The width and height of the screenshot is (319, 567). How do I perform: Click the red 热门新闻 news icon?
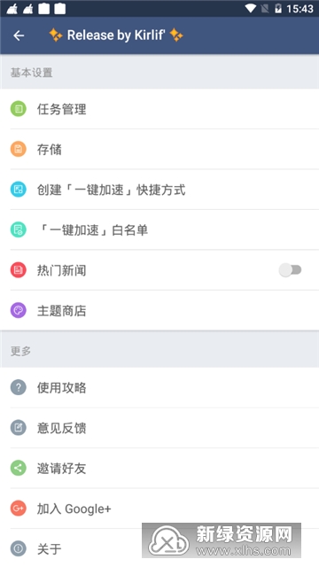(18, 270)
